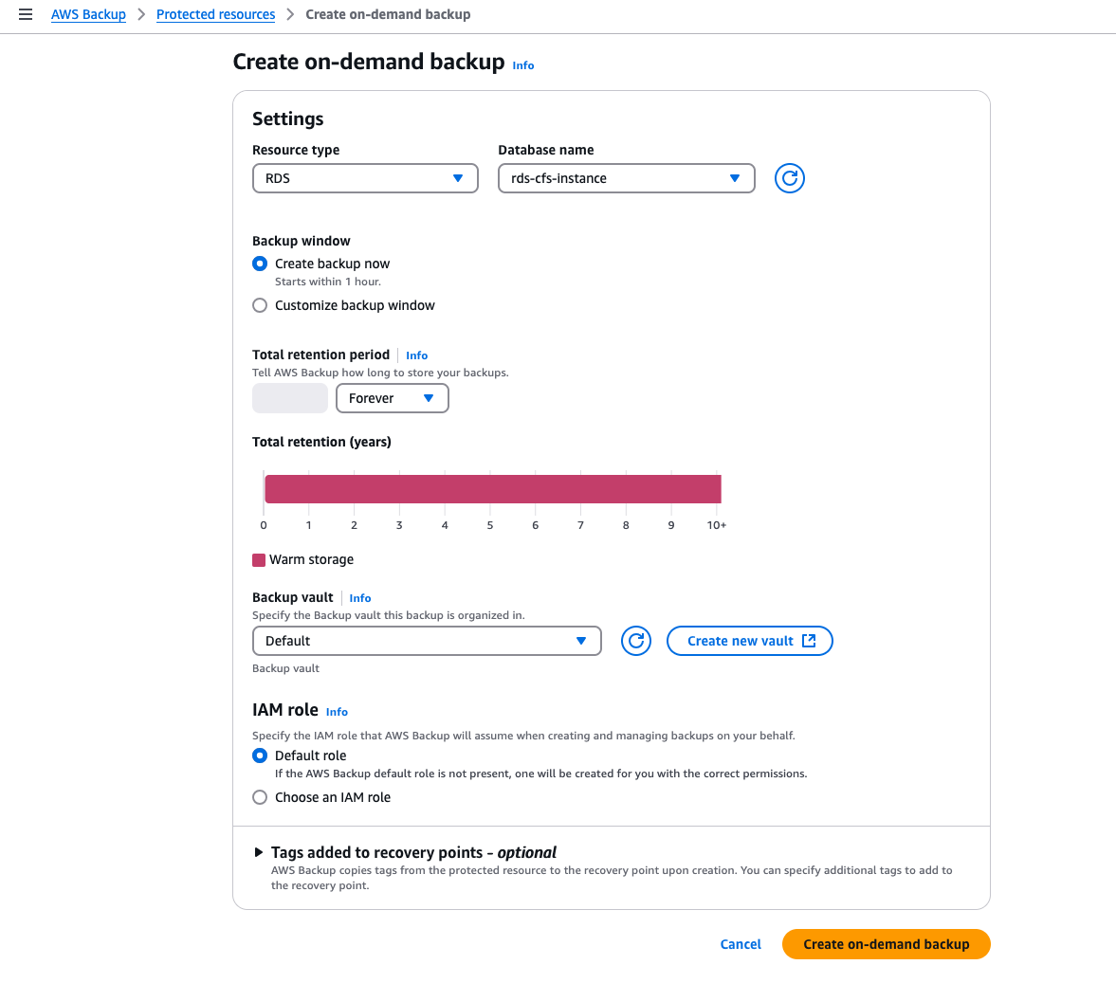Open the Database name dropdown
1116x983 pixels.
pyautogui.click(x=626, y=178)
